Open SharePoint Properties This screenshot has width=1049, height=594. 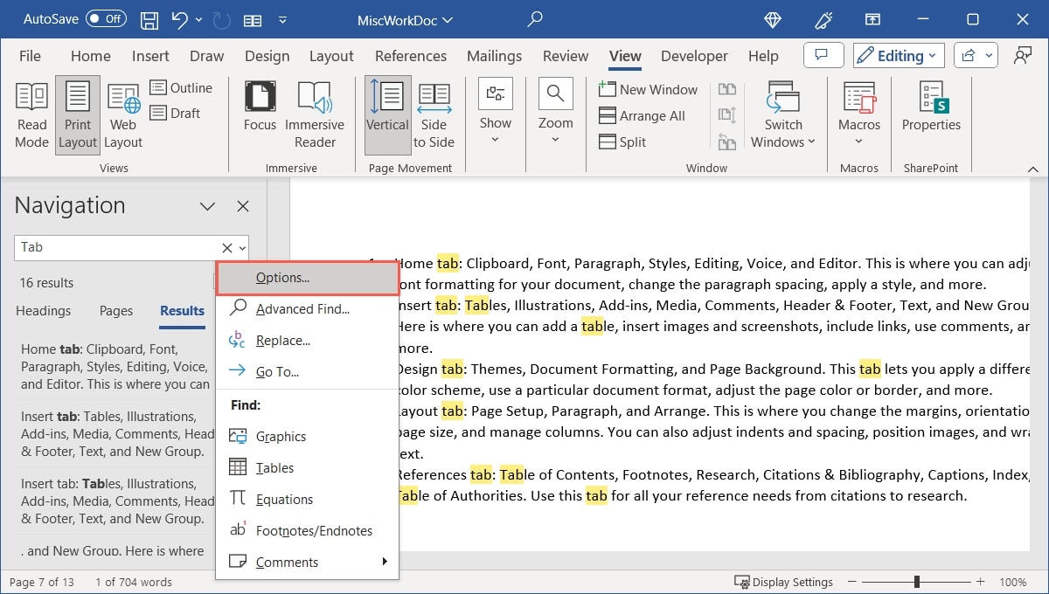(930, 114)
